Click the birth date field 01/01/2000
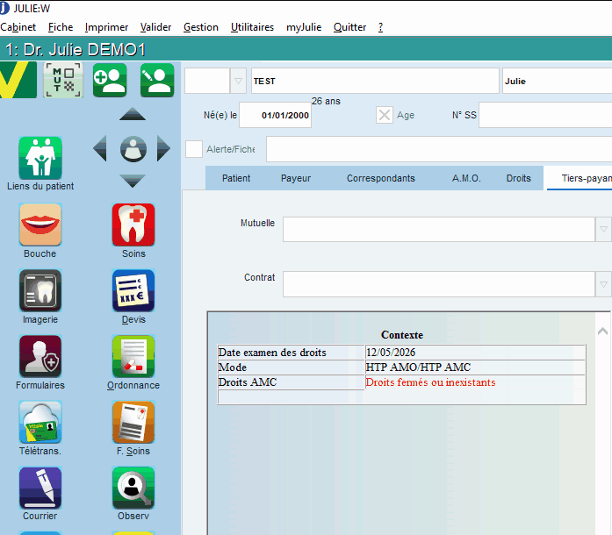 click(275, 115)
